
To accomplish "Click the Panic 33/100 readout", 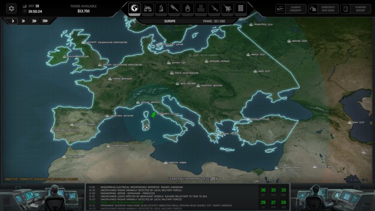I will tap(214, 21).
